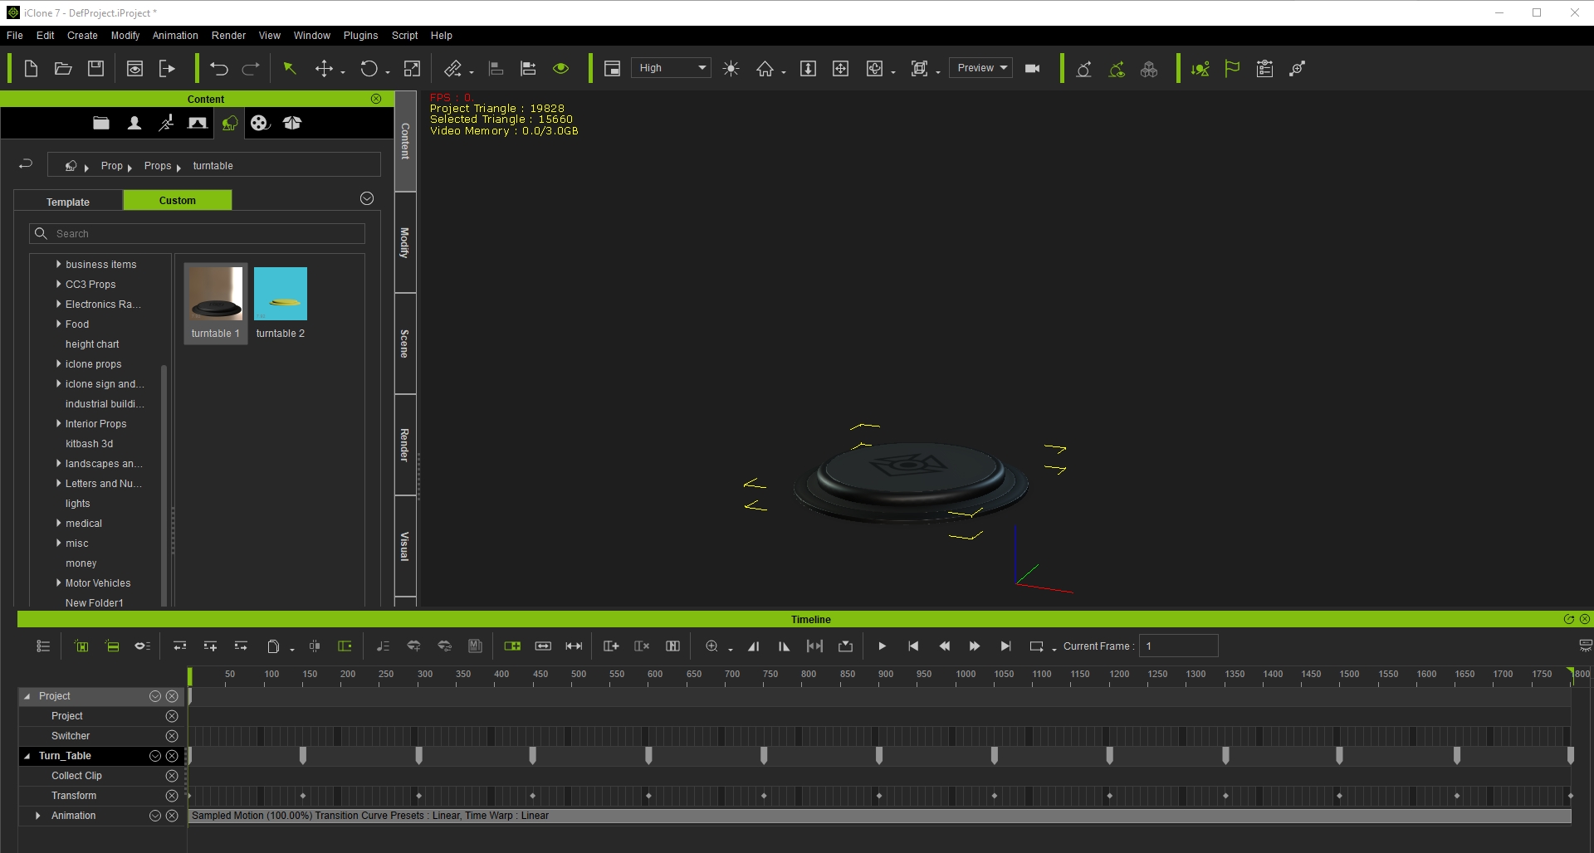Open the Preview mode dropdown
The image size is (1594, 853).
pos(980,68)
